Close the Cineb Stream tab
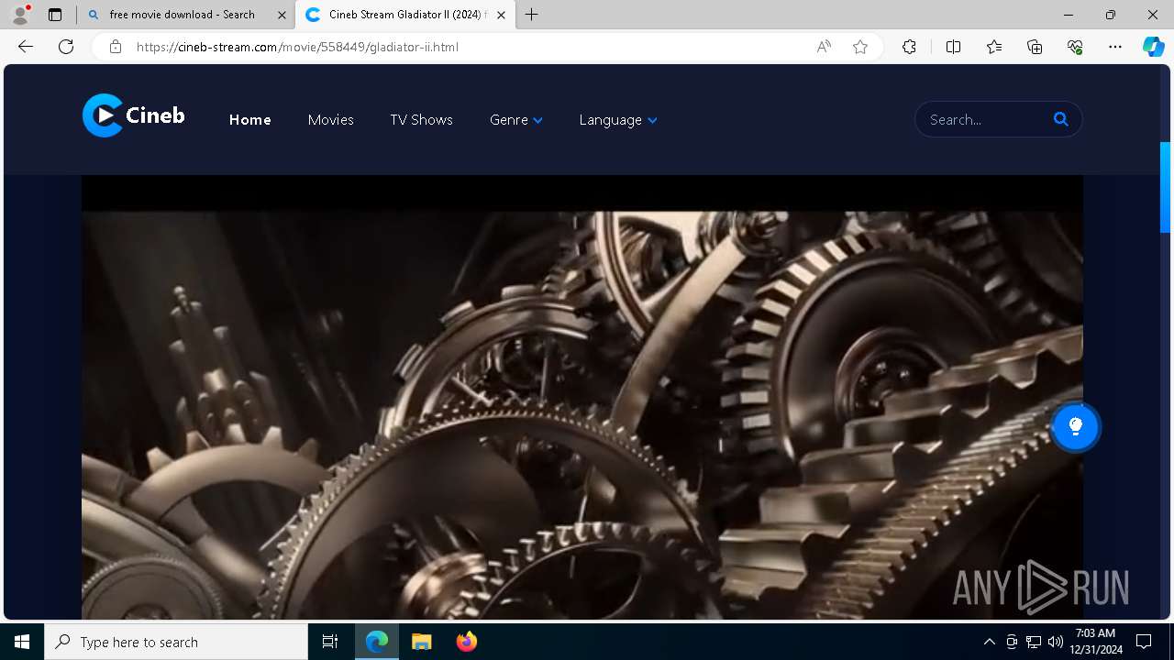1174x660 pixels. [x=501, y=15]
